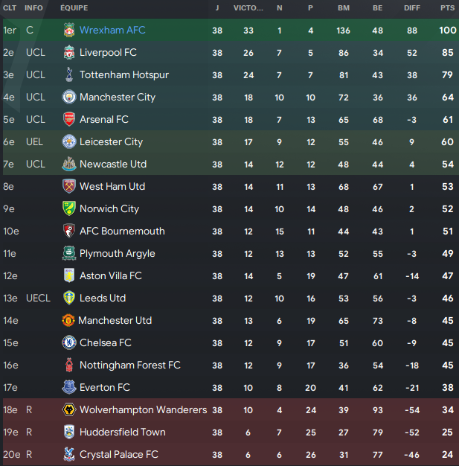Sort table by PTS column header
The height and width of the screenshot is (466, 459).
click(x=447, y=8)
